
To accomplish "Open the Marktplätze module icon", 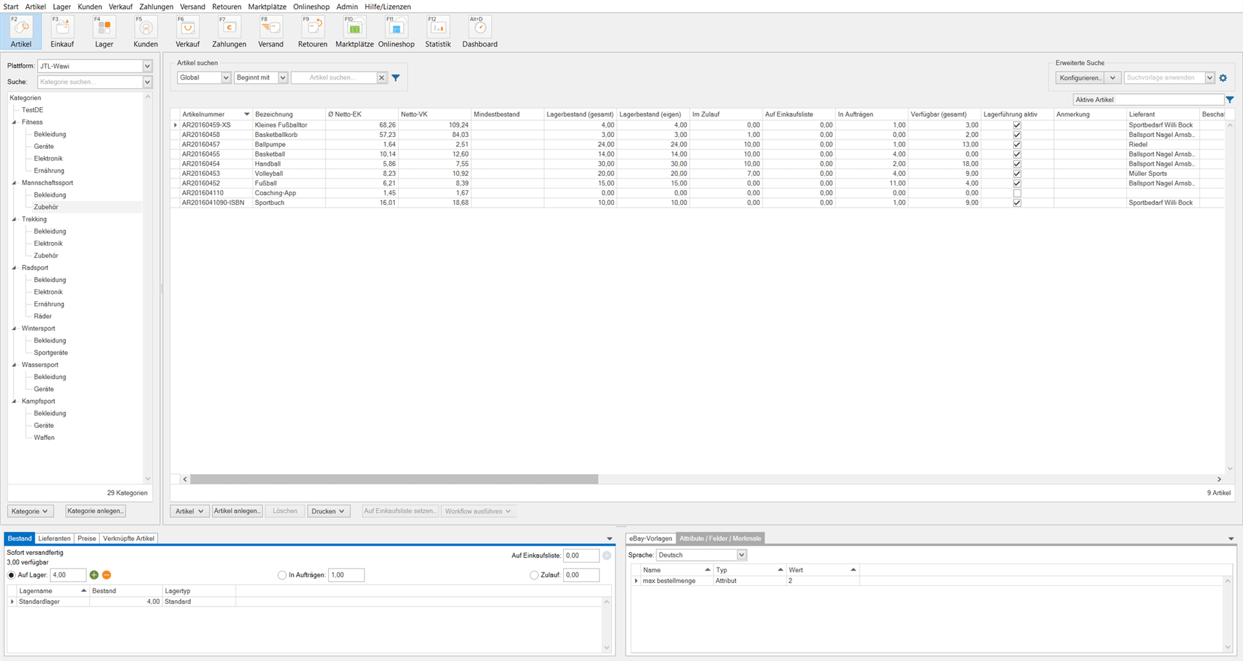I will (354, 32).
